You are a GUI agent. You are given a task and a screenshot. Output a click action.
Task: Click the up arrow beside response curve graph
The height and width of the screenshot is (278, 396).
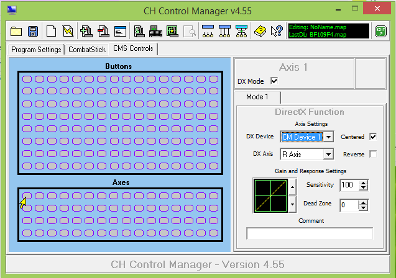[292, 187]
